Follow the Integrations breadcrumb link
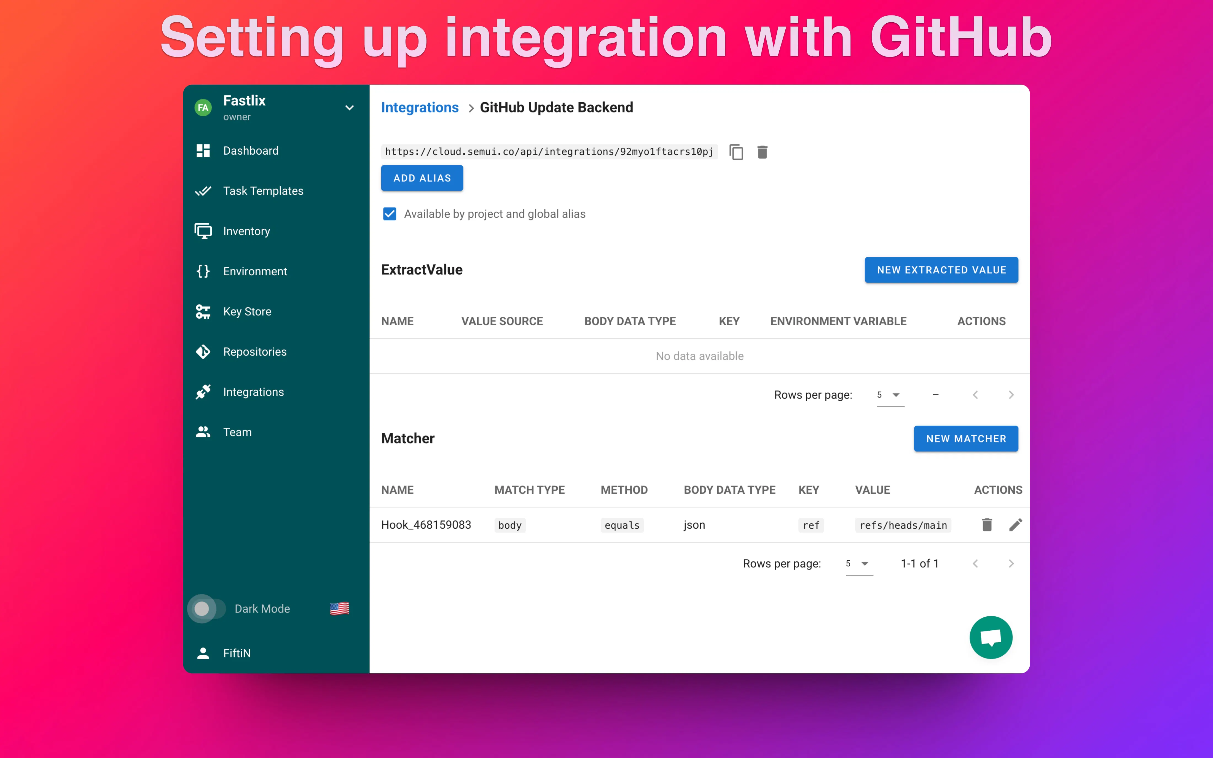Viewport: 1213px width, 758px height. pos(420,107)
